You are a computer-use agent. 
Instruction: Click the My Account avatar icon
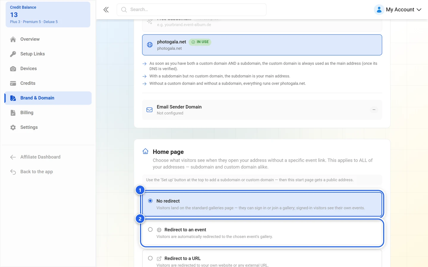pyautogui.click(x=379, y=10)
